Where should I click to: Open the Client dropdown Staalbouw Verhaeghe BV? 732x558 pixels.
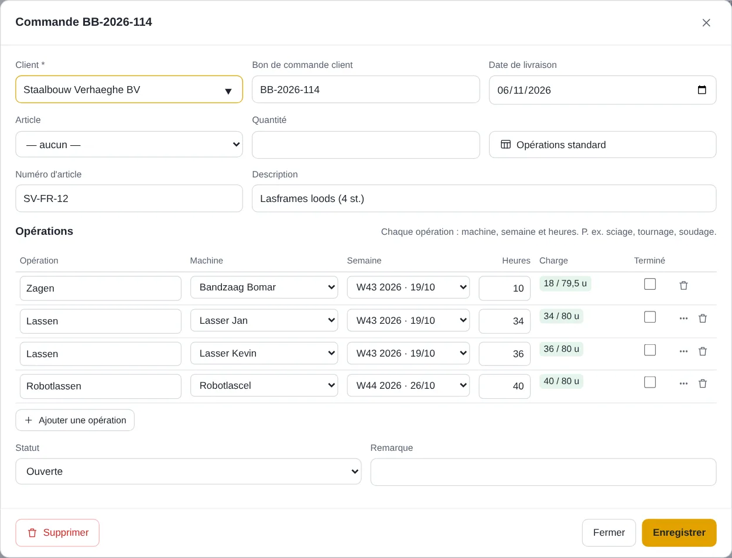129,90
